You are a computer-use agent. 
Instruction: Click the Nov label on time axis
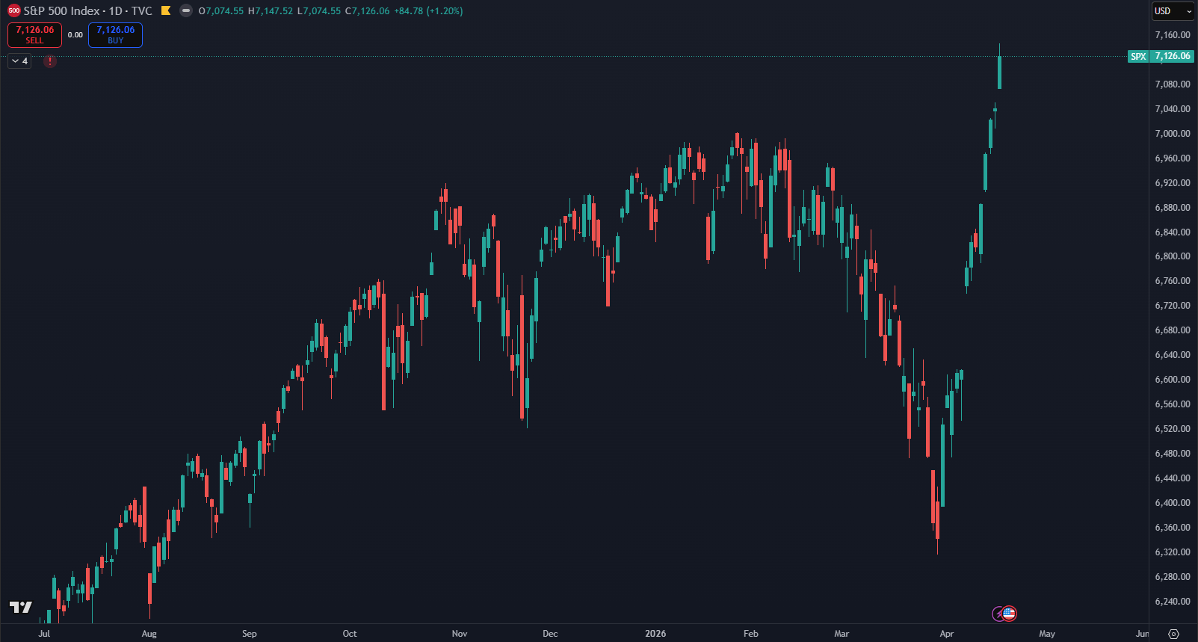click(460, 634)
